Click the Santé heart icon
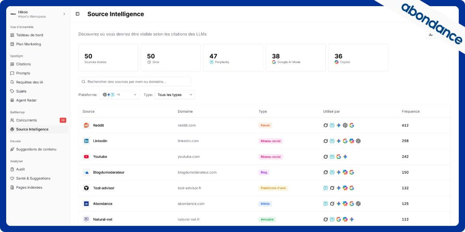 12,179
